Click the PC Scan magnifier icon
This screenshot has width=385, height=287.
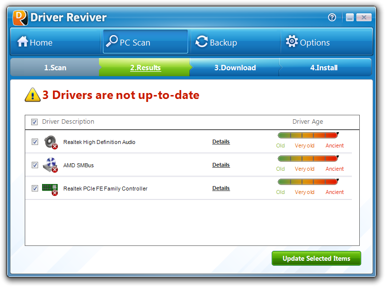click(x=112, y=41)
